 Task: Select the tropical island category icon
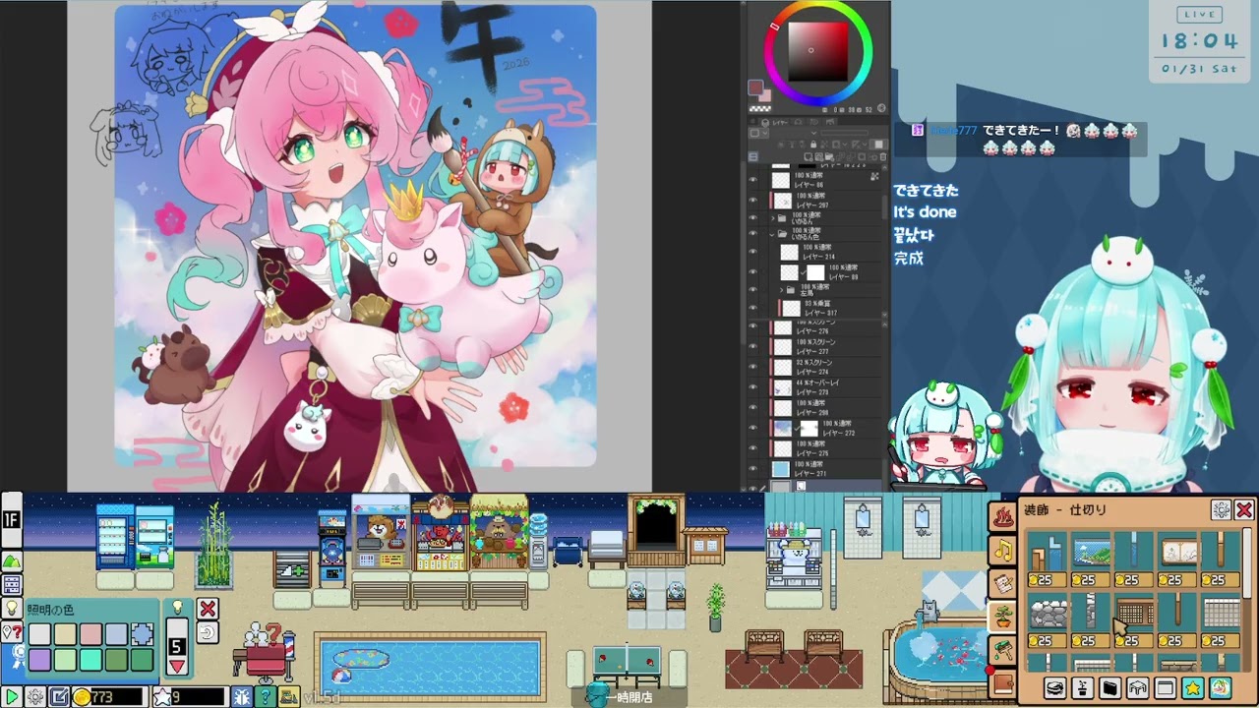pyautogui.click(x=1221, y=688)
